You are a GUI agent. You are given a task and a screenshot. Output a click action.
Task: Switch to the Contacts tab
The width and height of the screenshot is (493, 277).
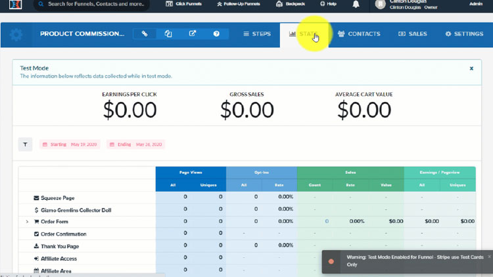point(359,34)
